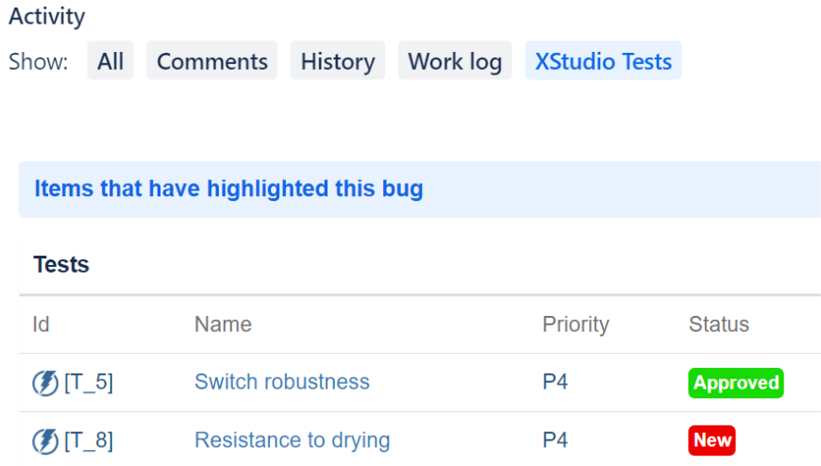View the Work log tab
The height and width of the screenshot is (466, 821).
(455, 61)
